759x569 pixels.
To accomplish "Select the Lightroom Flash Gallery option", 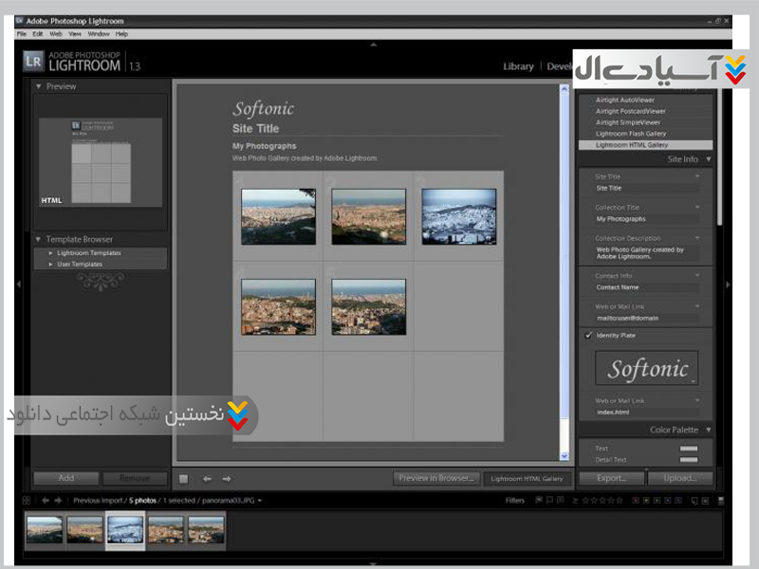I will tap(631, 134).
